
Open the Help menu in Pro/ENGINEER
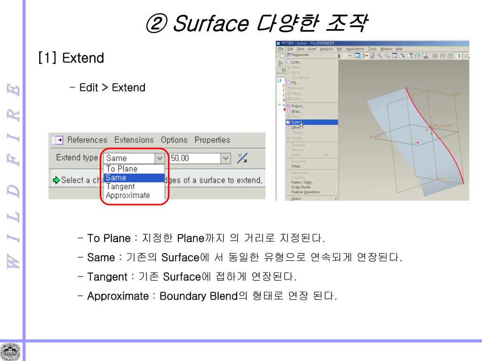(399, 49)
